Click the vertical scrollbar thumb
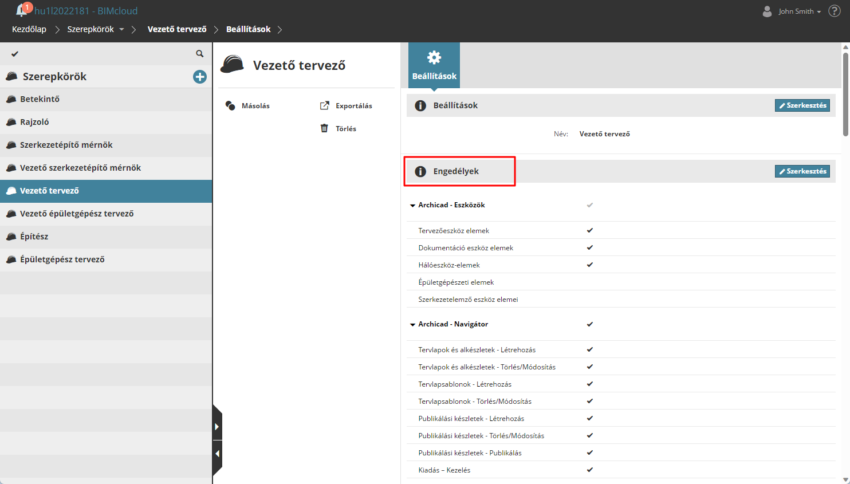Viewport: 850px width, 484px height. 845,95
